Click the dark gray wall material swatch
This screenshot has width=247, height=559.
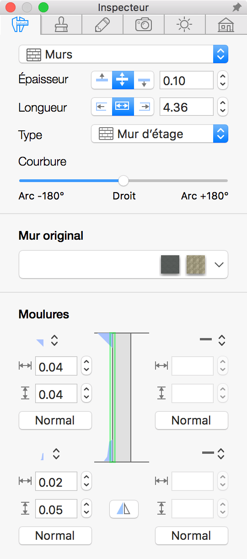tap(171, 265)
